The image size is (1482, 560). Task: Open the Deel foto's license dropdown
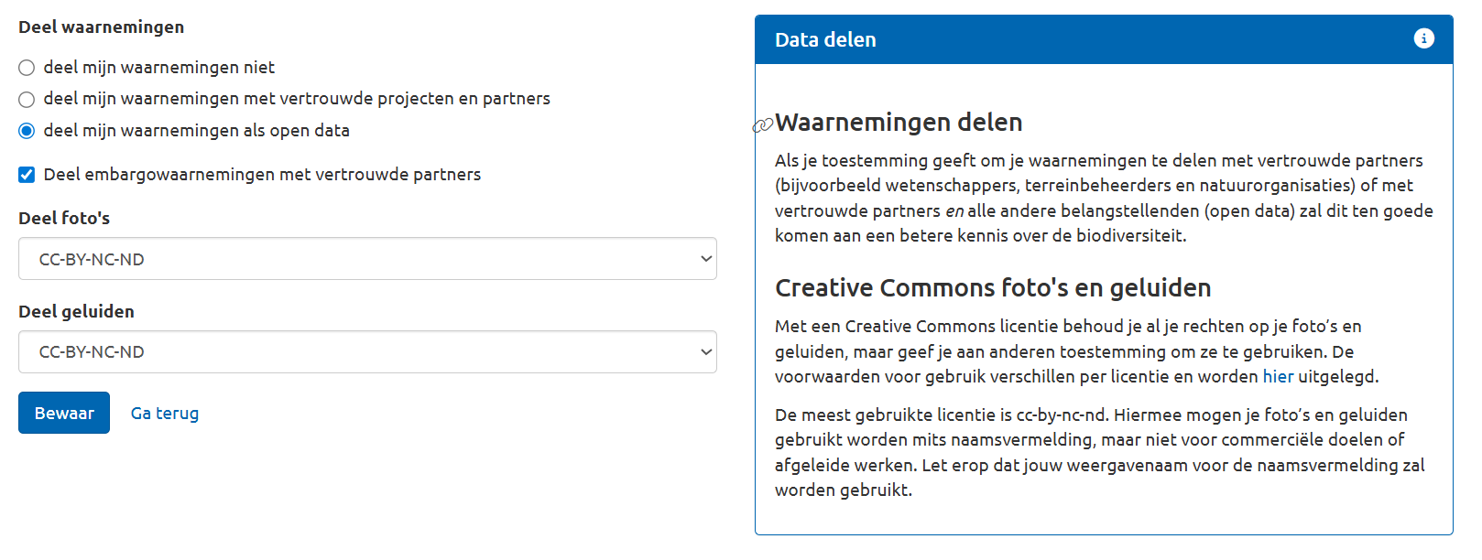click(x=367, y=259)
